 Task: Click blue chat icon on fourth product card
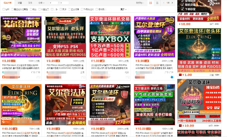172,77
